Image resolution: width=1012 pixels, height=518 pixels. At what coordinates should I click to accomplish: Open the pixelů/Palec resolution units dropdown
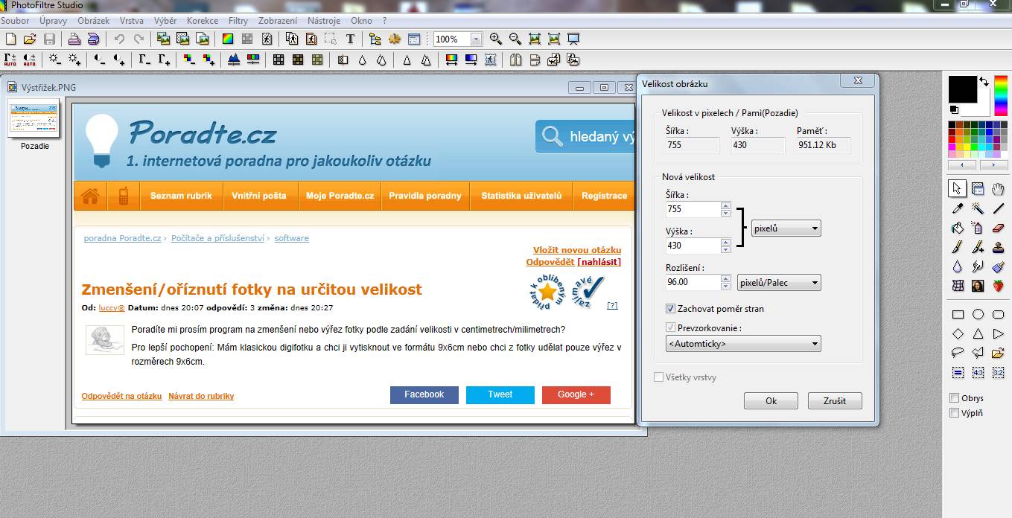coord(779,282)
